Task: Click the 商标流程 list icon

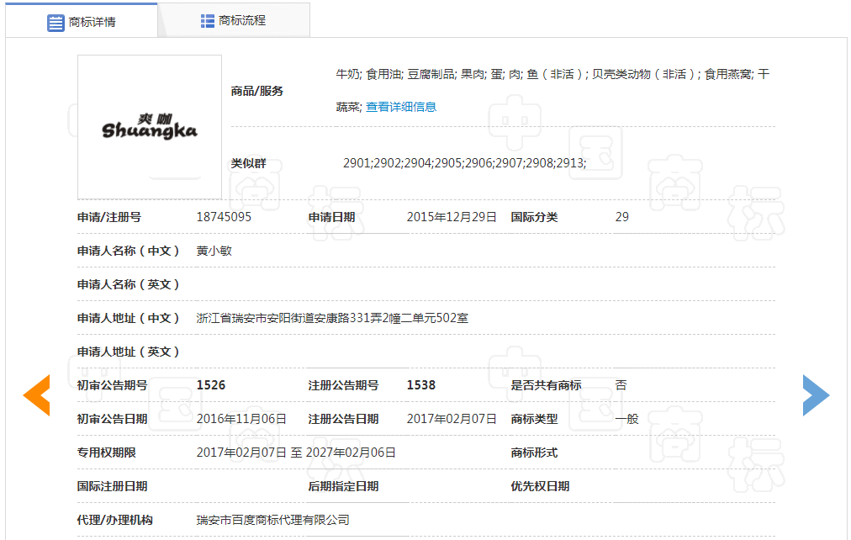Action: pos(208,21)
